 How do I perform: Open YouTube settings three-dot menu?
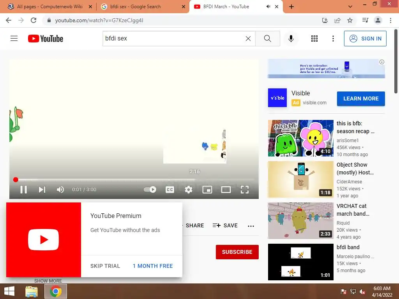click(x=333, y=39)
